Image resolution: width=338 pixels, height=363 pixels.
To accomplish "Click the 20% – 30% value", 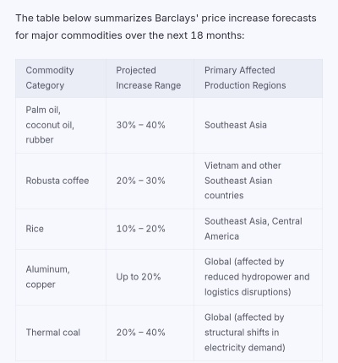I will click(140, 181).
